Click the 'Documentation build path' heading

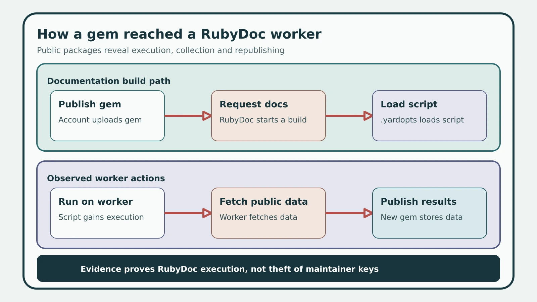click(x=109, y=81)
